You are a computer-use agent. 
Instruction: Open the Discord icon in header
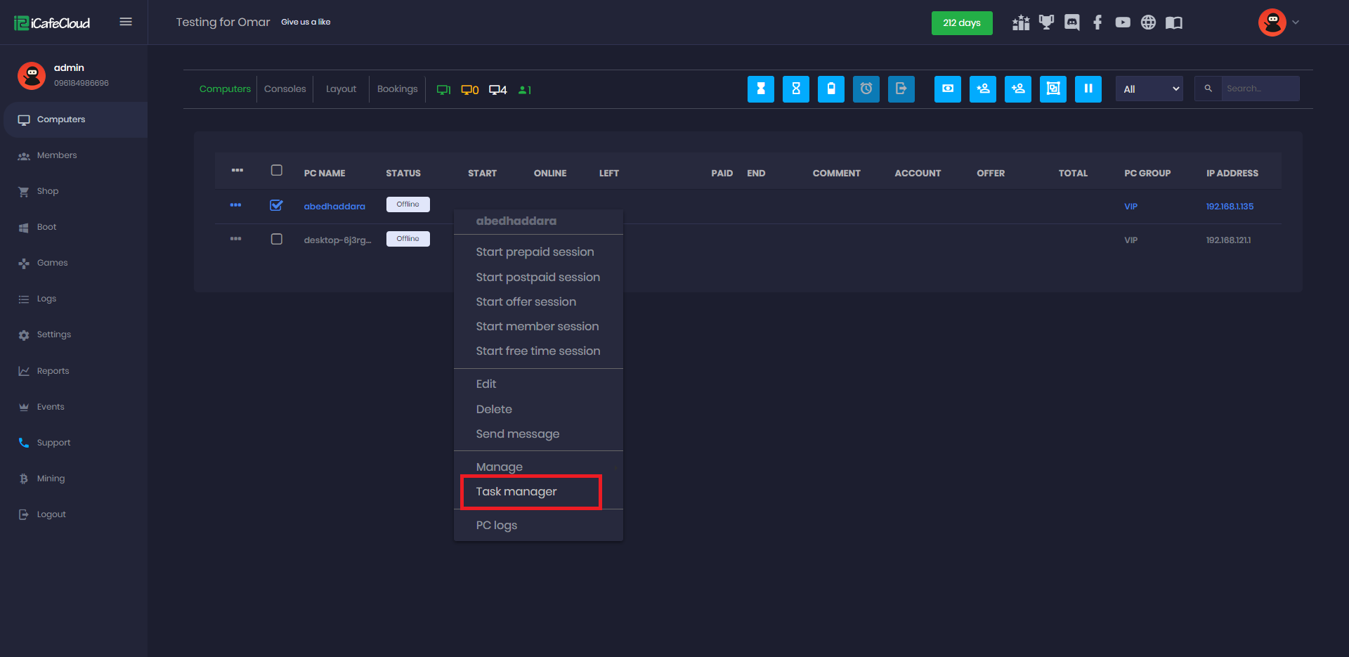coord(1071,22)
